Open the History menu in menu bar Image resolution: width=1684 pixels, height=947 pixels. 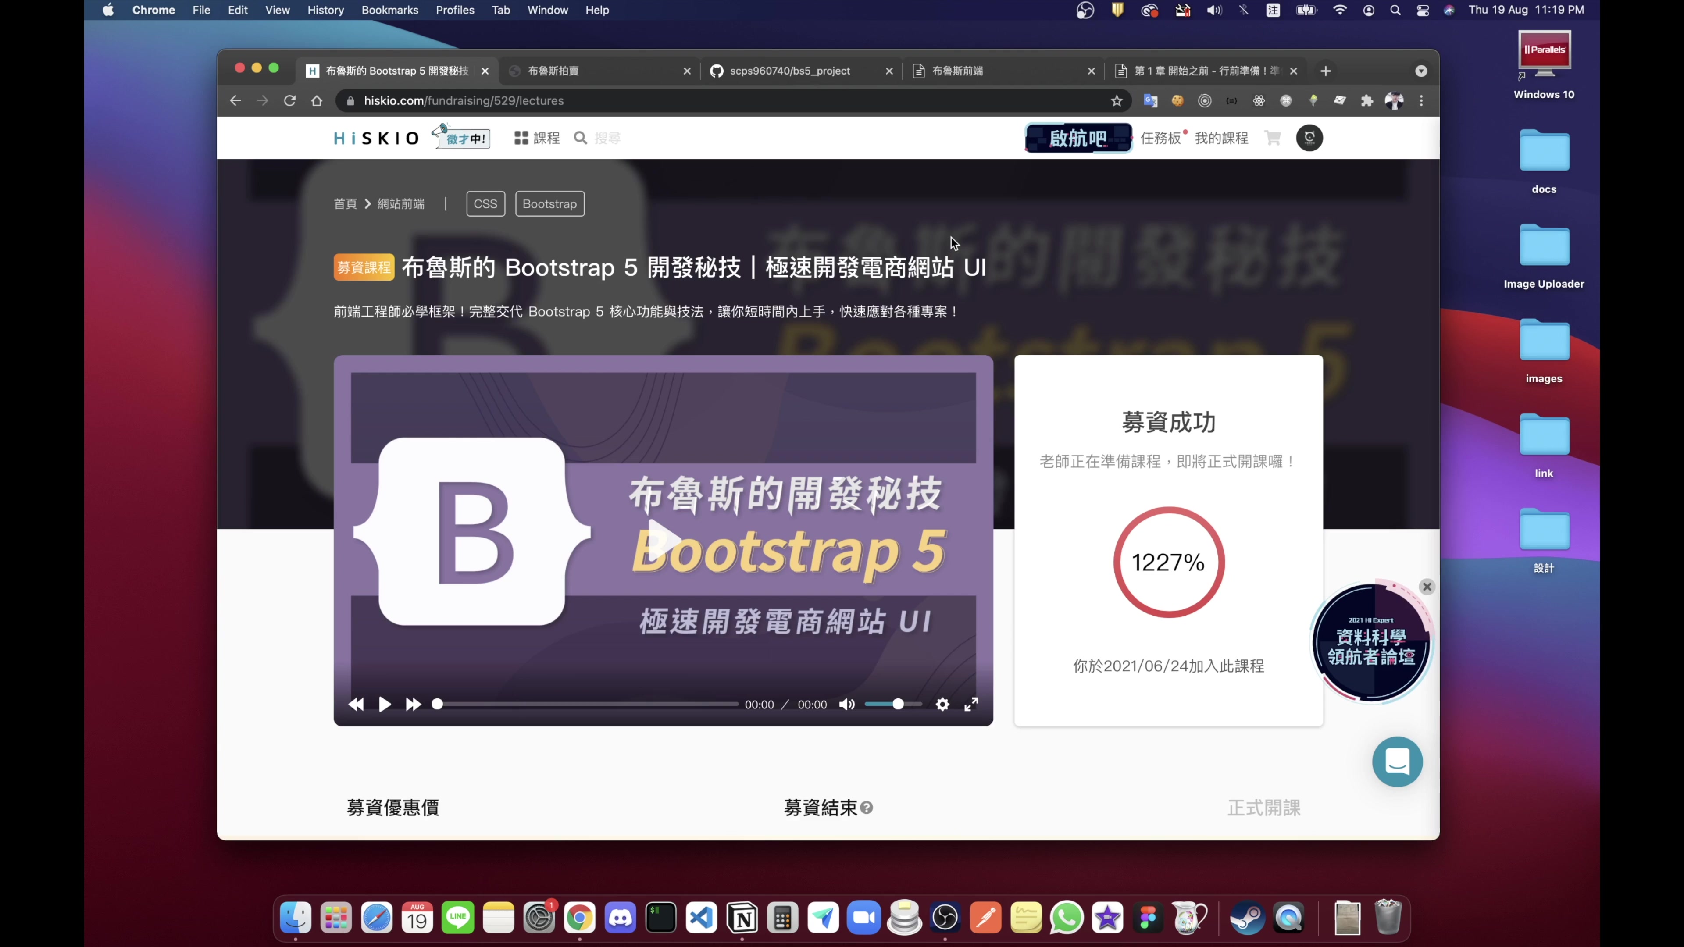tap(325, 10)
